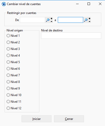Click the Cerrar button

coord(69,119)
